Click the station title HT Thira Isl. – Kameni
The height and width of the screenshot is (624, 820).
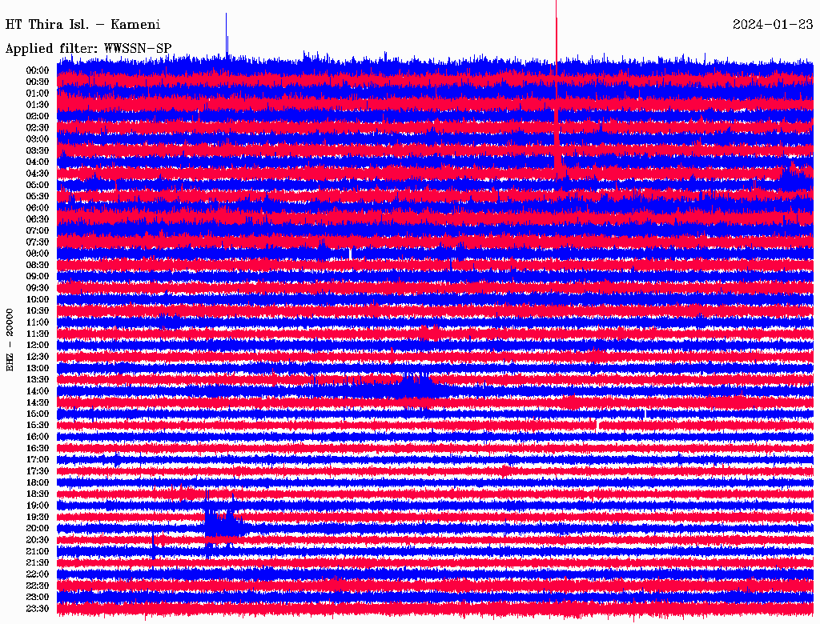click(83, 25)
